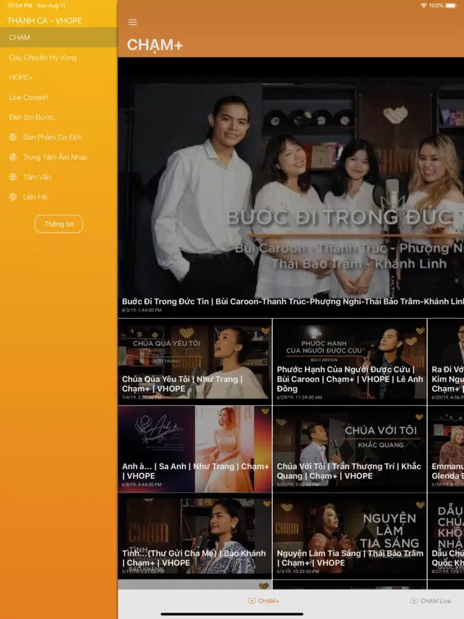Click the globe icon beside Trung Tâm Âm Nhạc
The width and height of the screenshot is (464, 619).
point(13,157)
